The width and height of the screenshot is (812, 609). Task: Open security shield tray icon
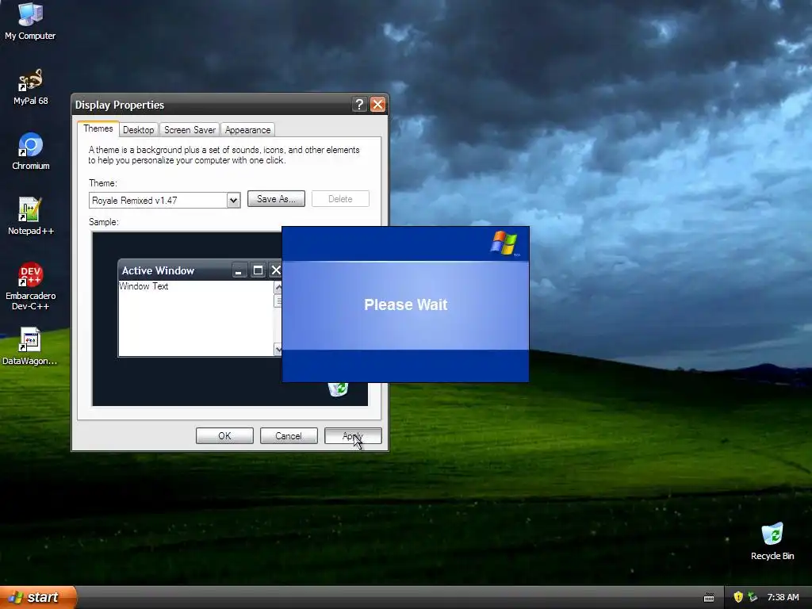click(738, 597)
